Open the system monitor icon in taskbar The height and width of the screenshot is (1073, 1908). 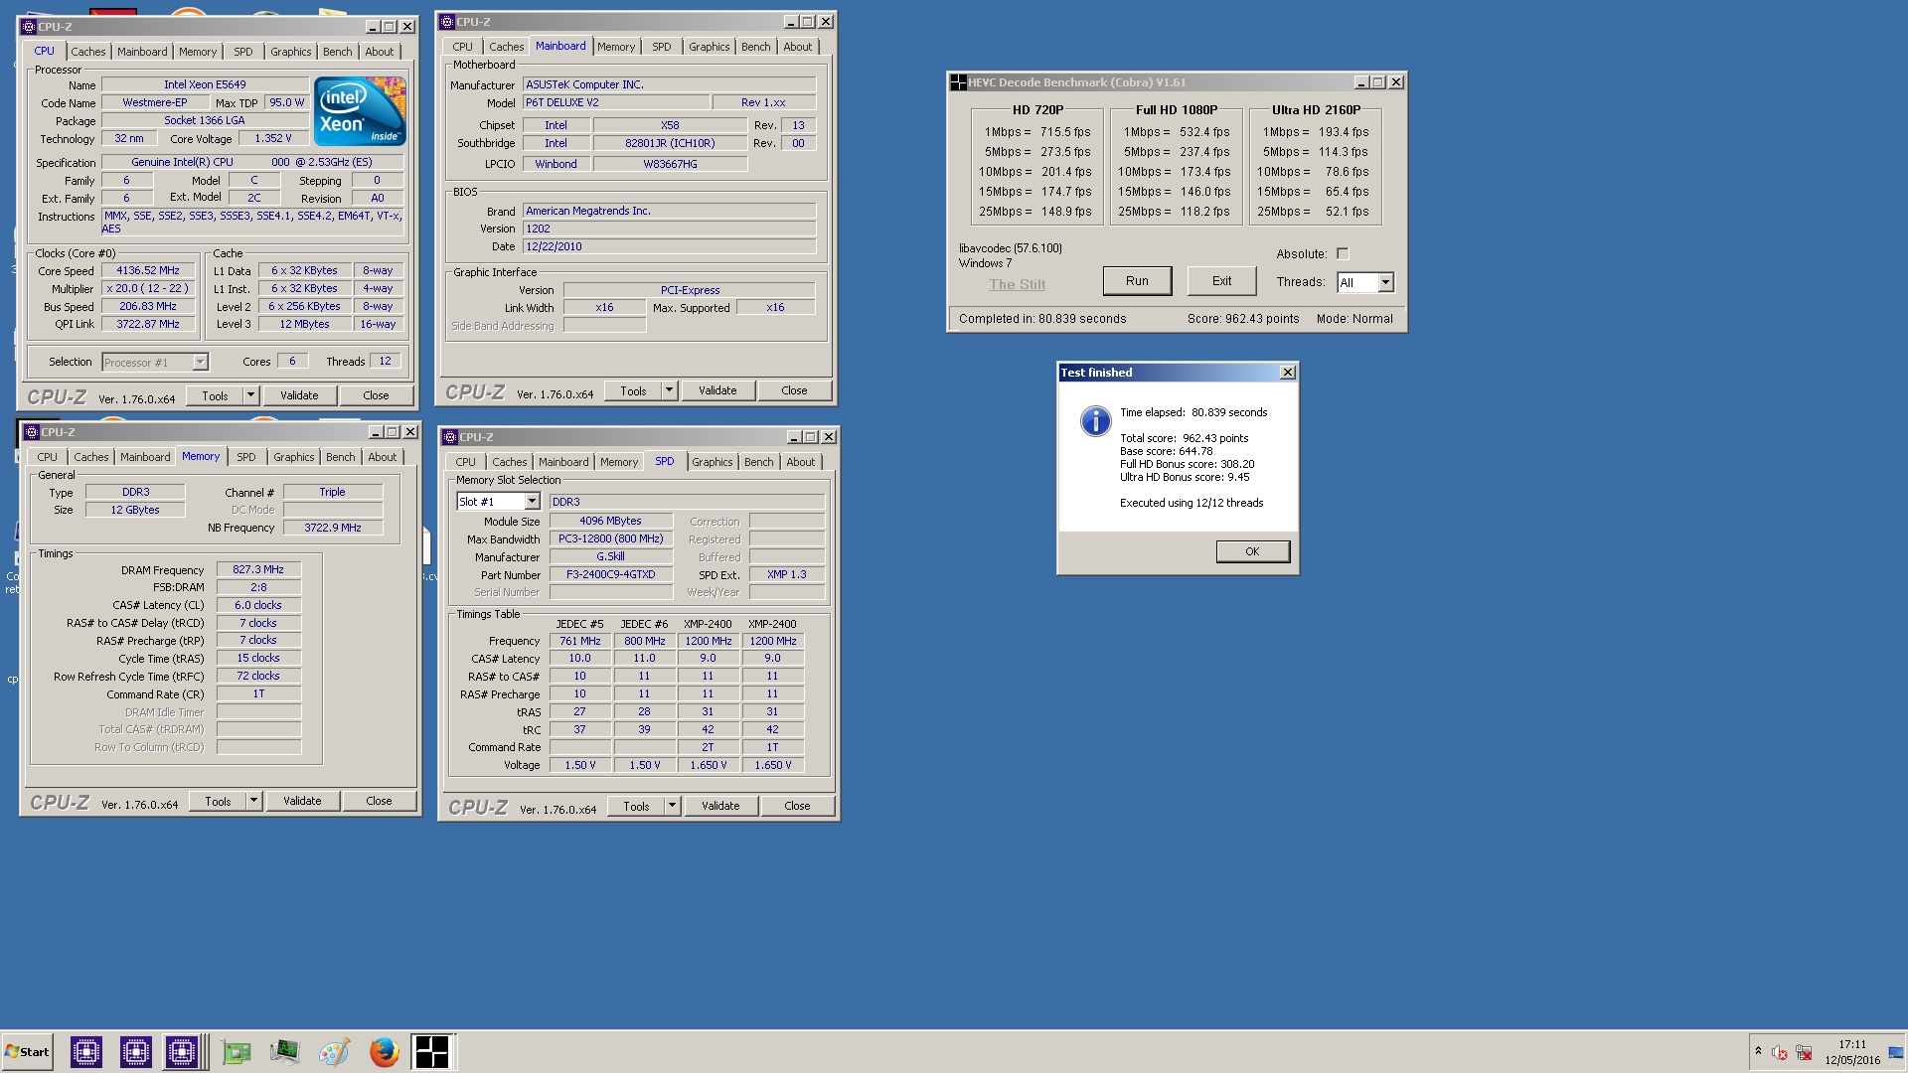click(284, 1052)
